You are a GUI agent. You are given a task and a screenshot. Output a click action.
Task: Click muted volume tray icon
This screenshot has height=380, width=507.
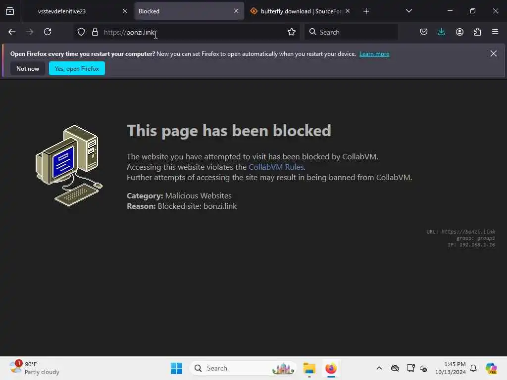(423, 368)
